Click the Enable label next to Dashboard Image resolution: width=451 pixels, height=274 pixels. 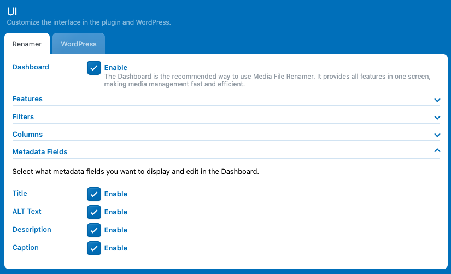click(116, 68)
